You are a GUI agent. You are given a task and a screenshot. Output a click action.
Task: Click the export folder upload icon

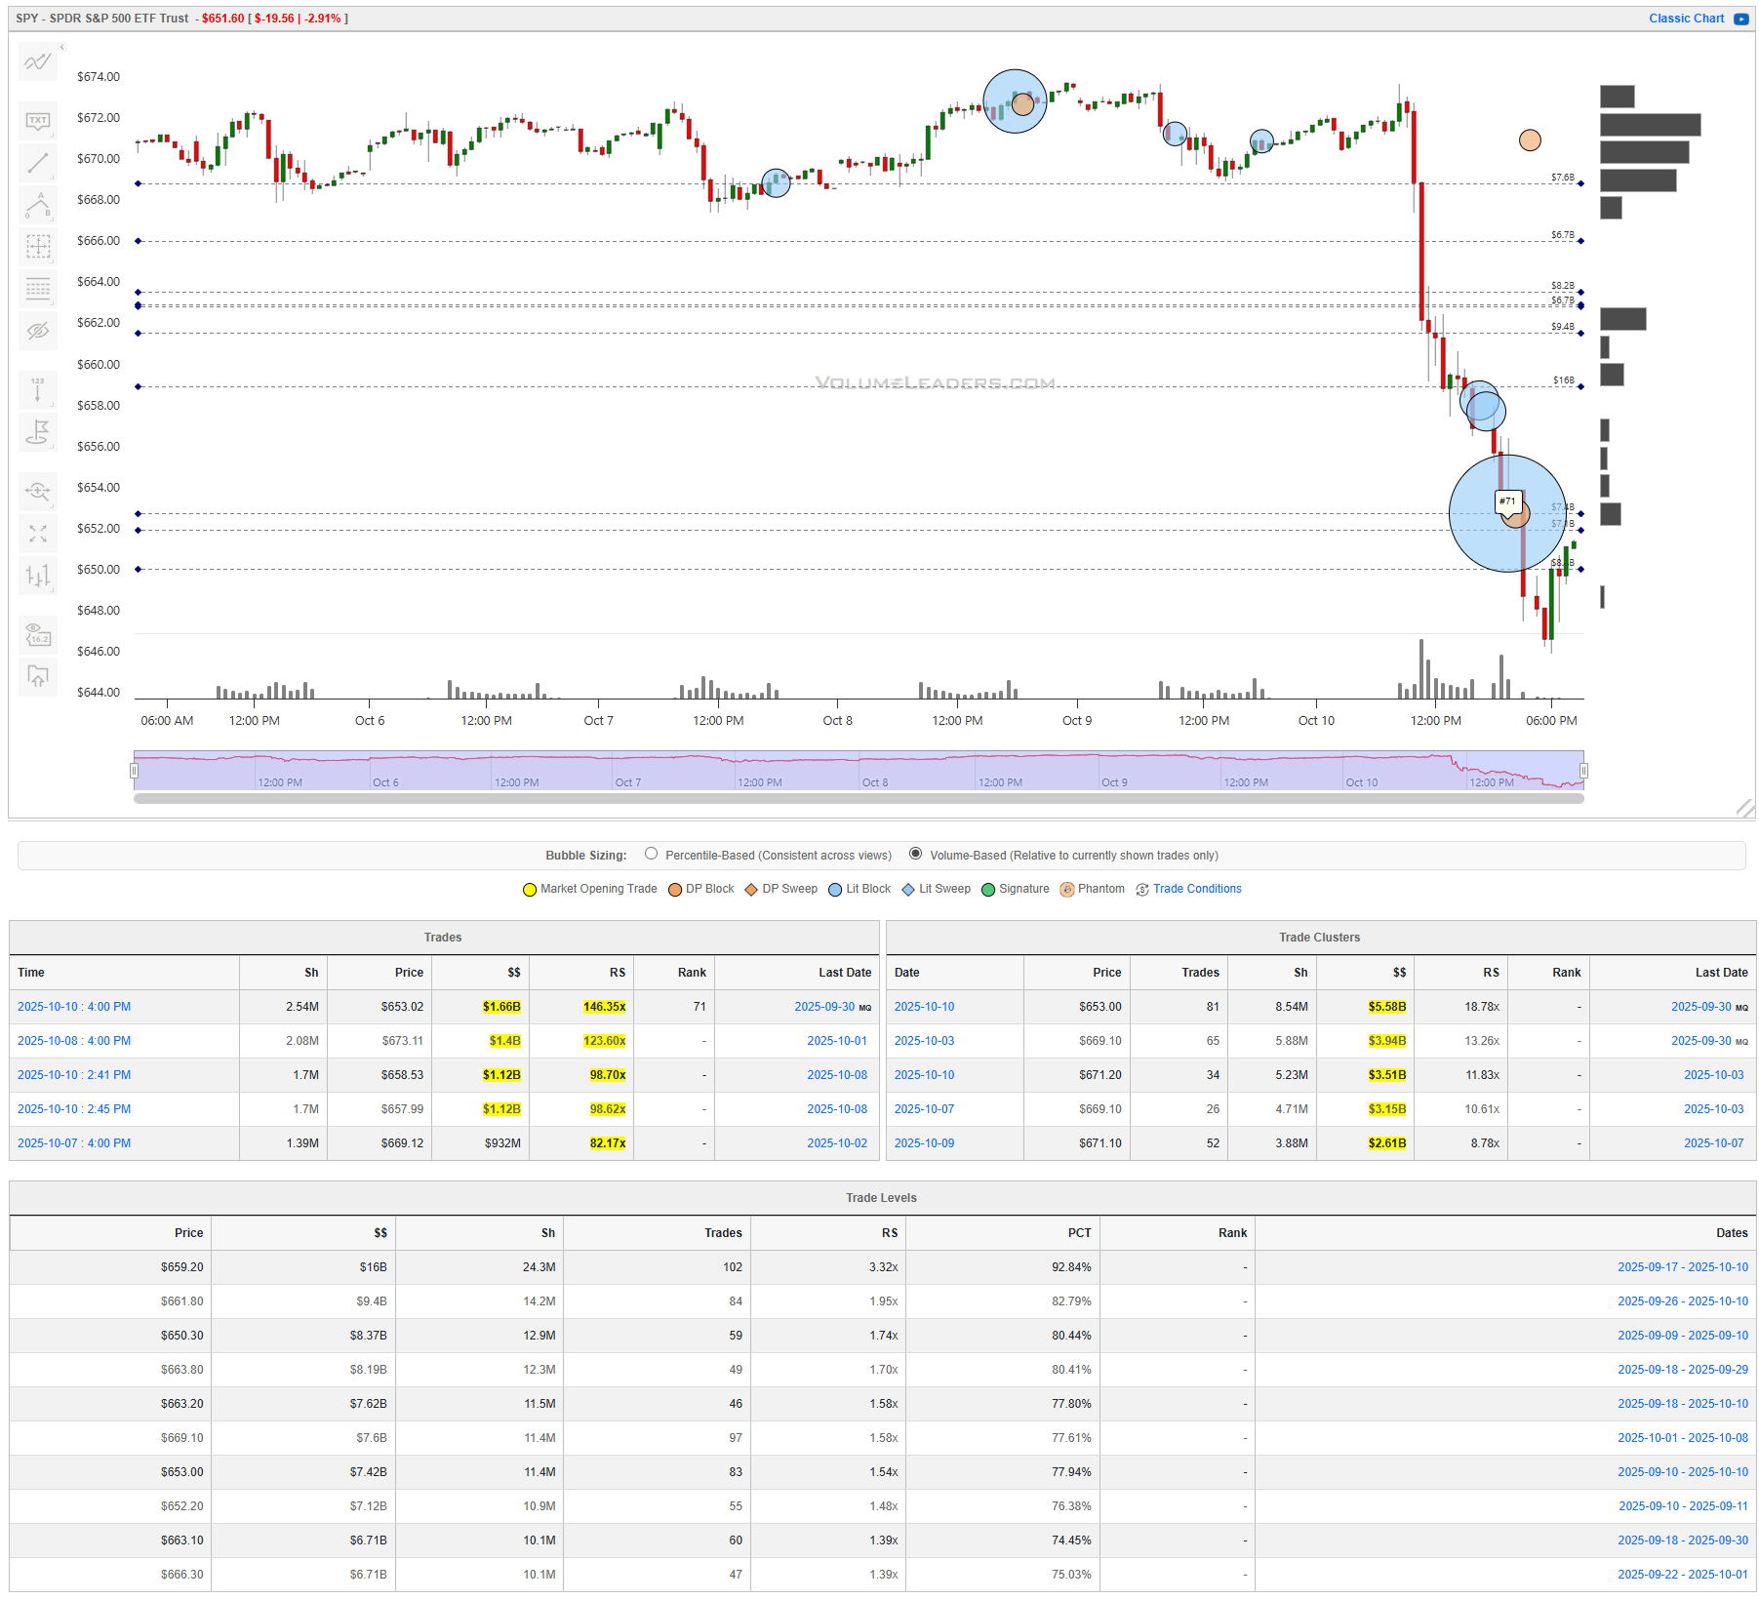point(38,676)
